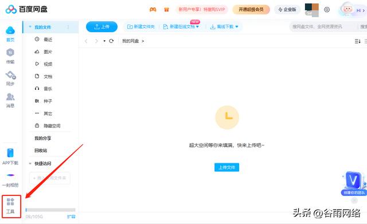Click the 新用户专享 SVIP promo
Screen dimensions: 367x224
pyautogui.click(x=201, y=10)
